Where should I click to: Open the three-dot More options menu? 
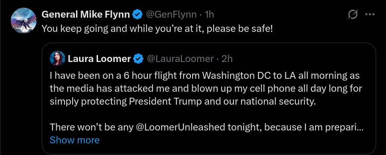(370, 15)
